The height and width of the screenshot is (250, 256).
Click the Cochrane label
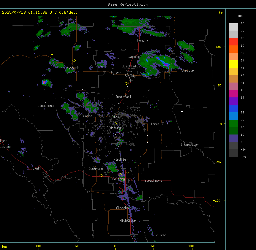point(96,169)
